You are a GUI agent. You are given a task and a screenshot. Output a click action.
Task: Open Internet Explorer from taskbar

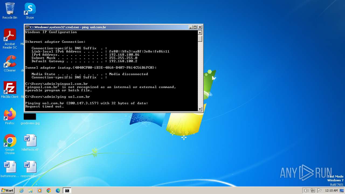pos(21,190)
